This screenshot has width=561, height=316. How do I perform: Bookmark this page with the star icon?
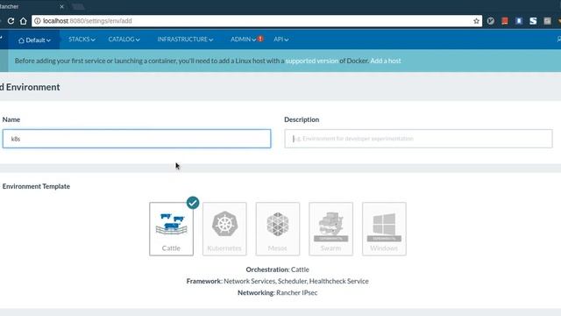point(476,21)
